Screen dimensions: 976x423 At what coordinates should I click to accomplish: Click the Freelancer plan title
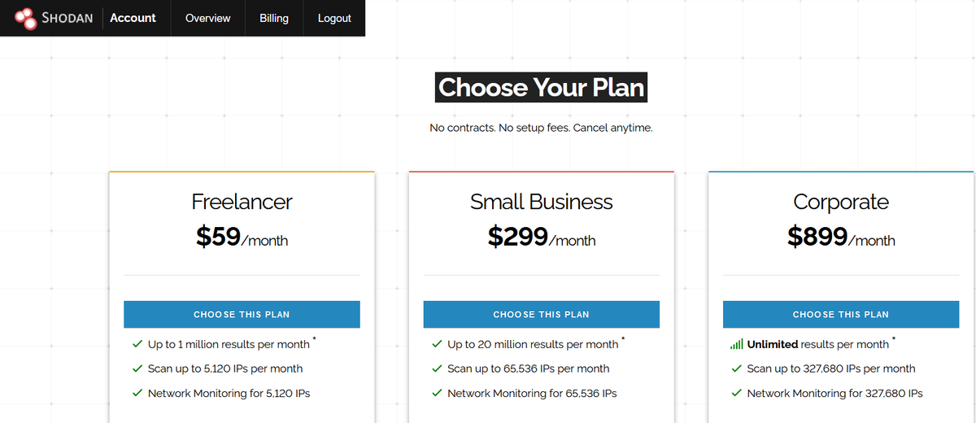pos(242,202)
